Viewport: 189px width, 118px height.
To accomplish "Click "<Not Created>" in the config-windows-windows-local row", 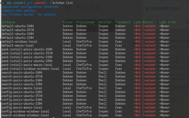I will point(145,111).
